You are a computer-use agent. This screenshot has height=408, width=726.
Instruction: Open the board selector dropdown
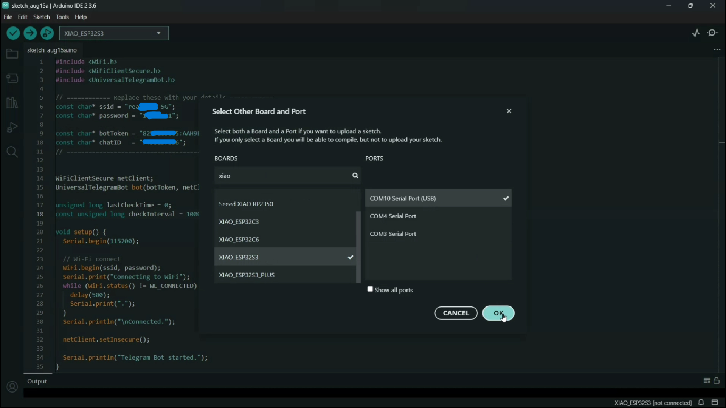(158, 33)
